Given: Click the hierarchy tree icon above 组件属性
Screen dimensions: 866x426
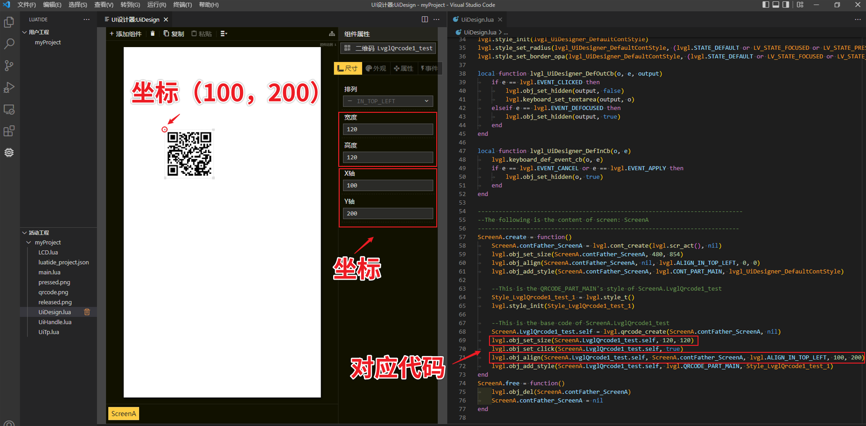Looking at the screenshot, I should pos(331,33).
